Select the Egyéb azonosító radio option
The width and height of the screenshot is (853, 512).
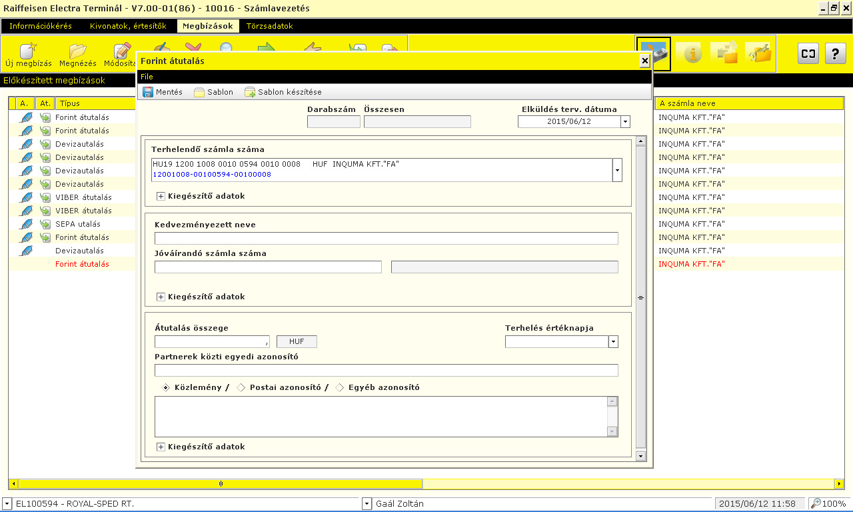[340, 387]
